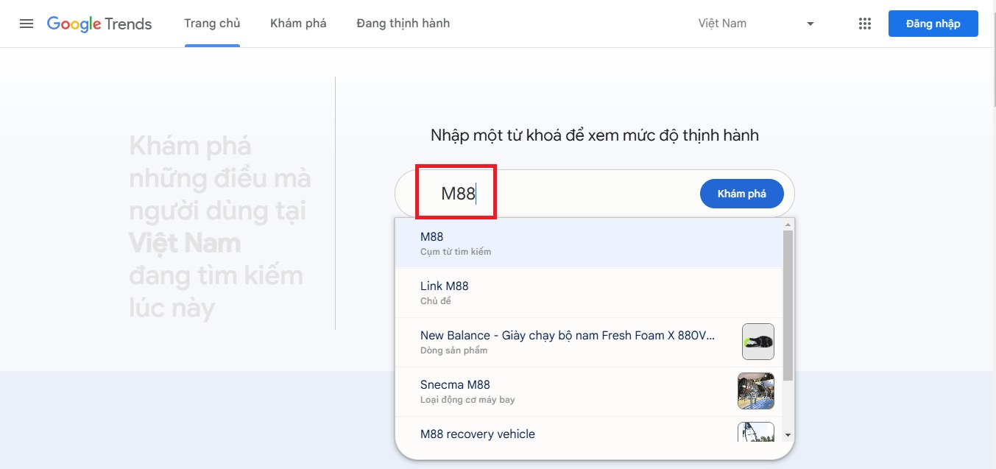996x469 pixels.
Task: Select the 'M88' search term suggestion
Action: click(587, 243)
